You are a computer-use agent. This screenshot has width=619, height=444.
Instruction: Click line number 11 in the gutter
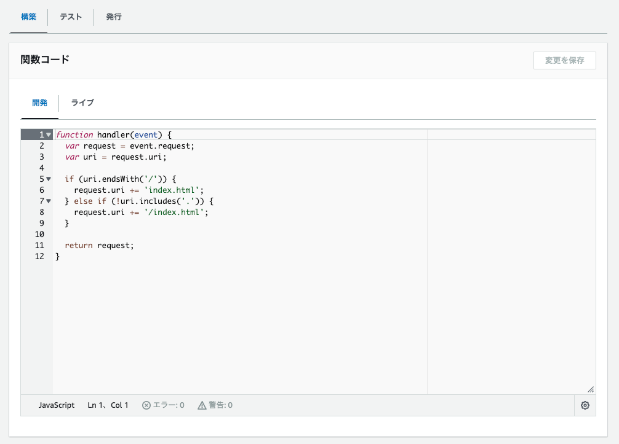click(x=39, y=245)
